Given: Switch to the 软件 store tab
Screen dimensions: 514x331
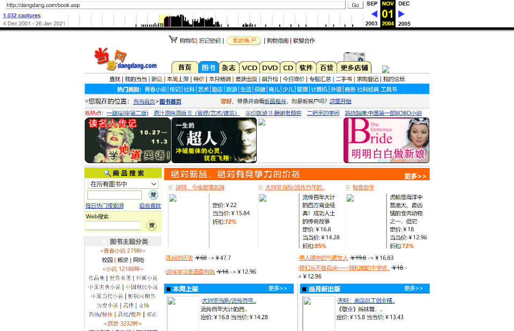Looking at the screenshot, I should tap(306, 67).
